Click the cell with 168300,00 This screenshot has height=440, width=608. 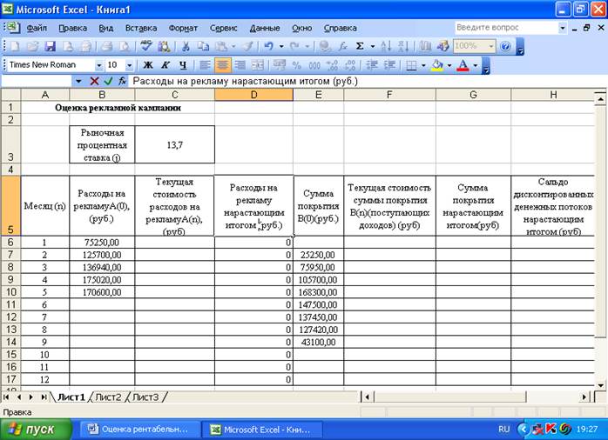[x=318, y=292]
